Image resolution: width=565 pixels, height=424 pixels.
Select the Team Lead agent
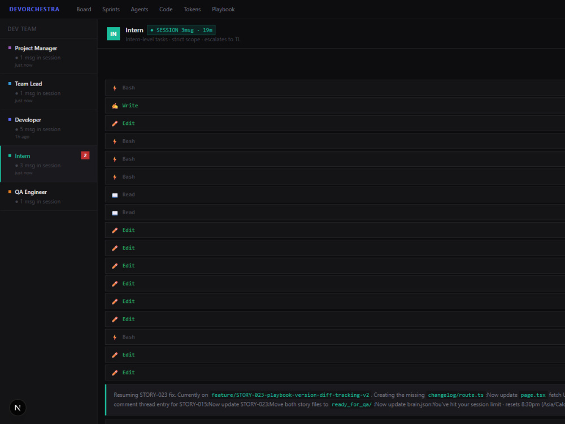[x=49, y=92]
